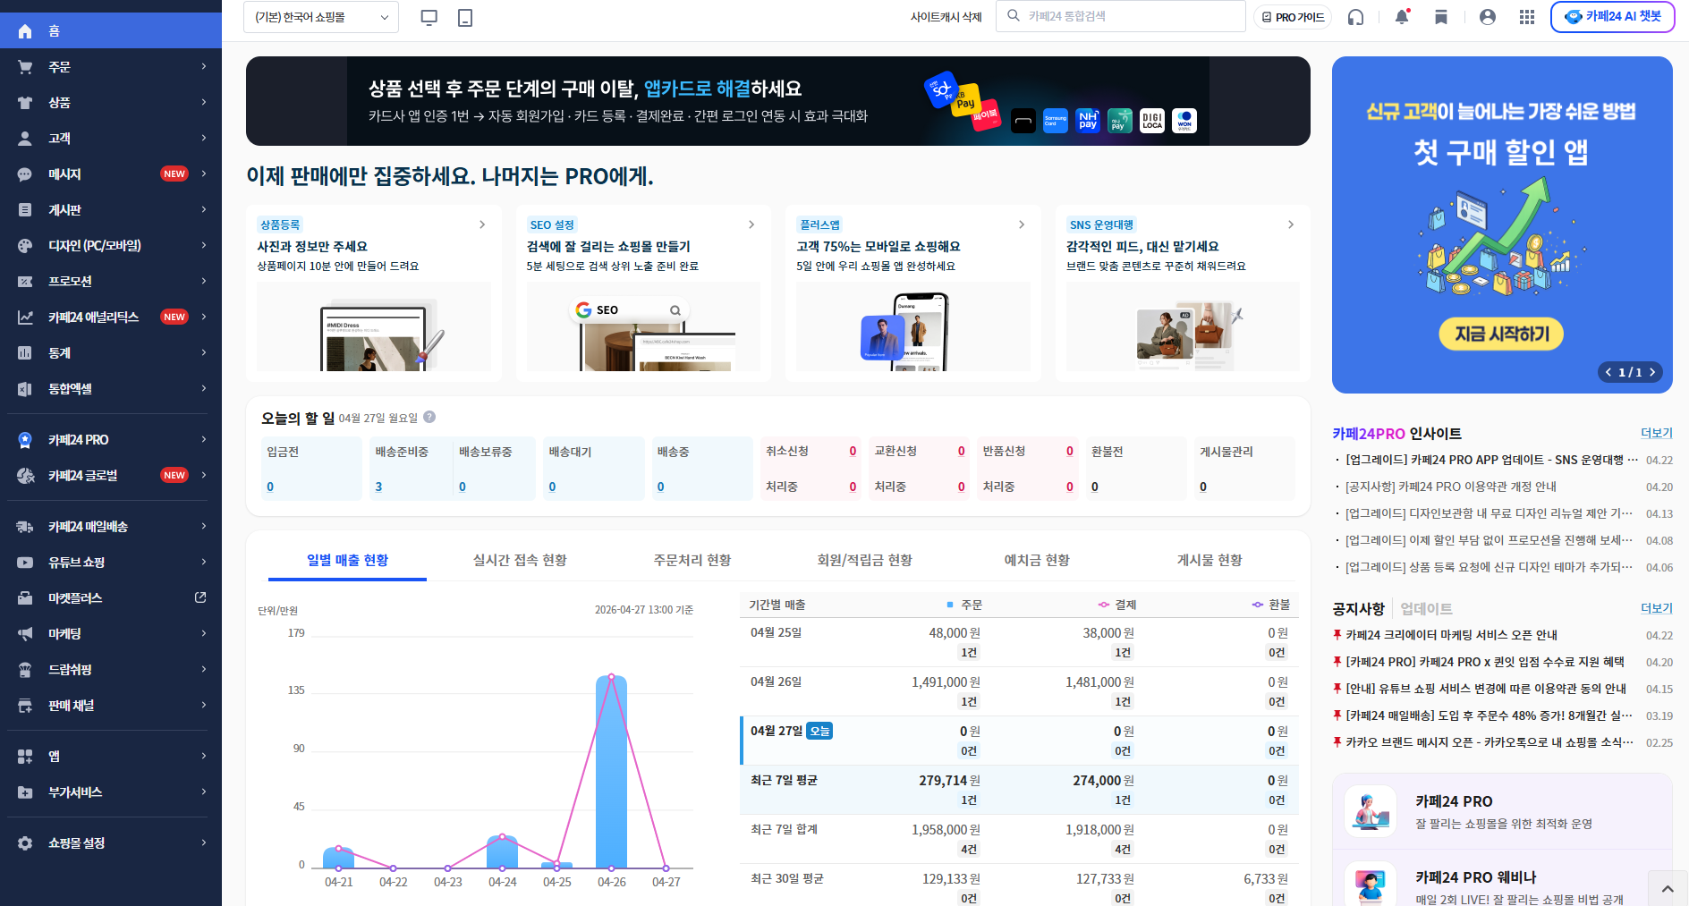Expand the 주문 menu chevron
1689x906 pixels.
(204, 67)
